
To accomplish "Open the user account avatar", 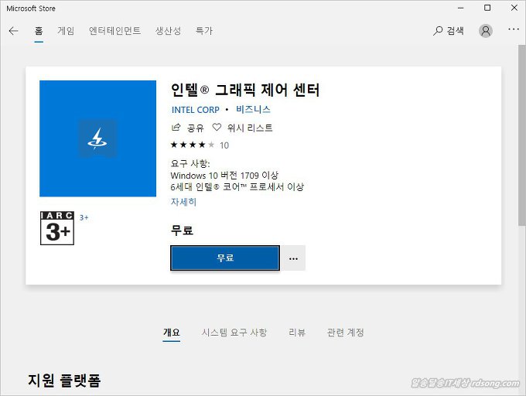I will click(485, 31).
